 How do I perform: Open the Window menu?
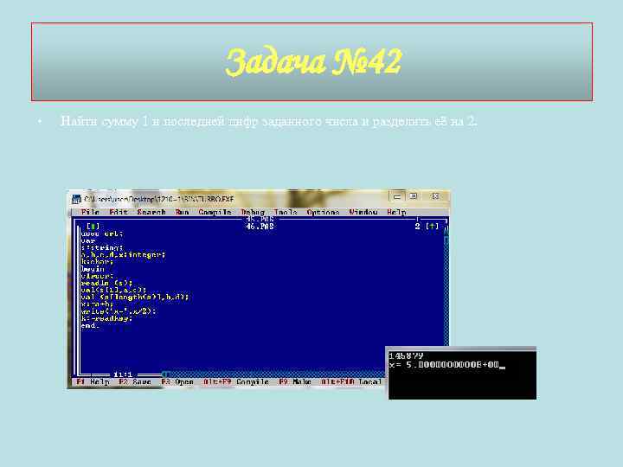pos(363,212)
